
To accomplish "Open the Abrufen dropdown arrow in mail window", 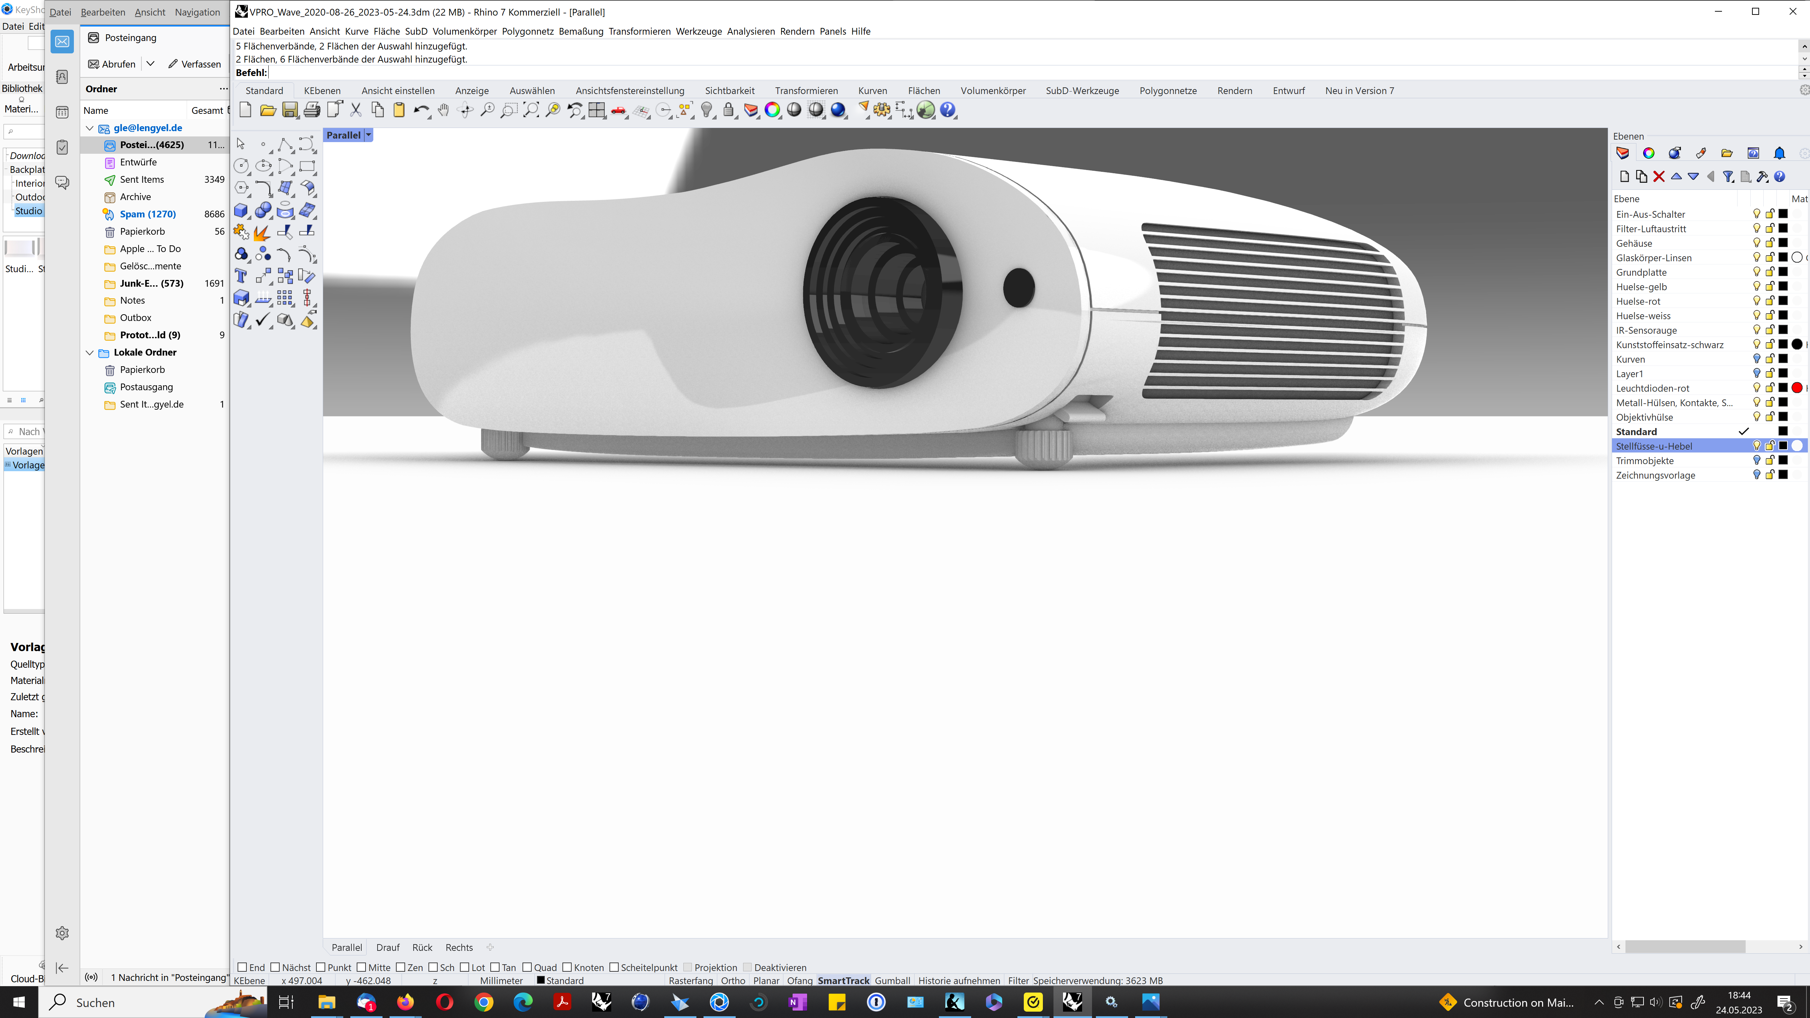I will click(x=150, y=63).
